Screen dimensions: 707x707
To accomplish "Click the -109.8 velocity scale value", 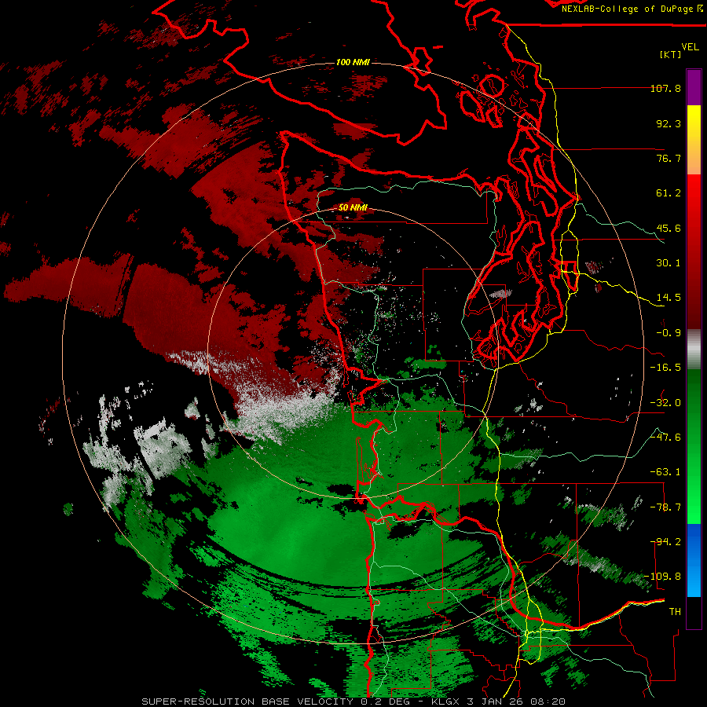I will coord(663,577).
